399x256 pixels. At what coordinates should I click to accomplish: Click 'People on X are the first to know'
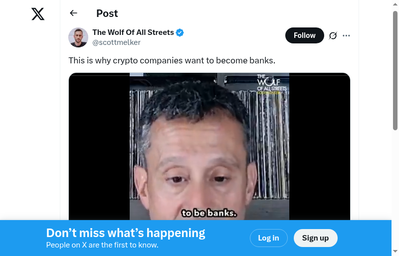tap(102, 245)
